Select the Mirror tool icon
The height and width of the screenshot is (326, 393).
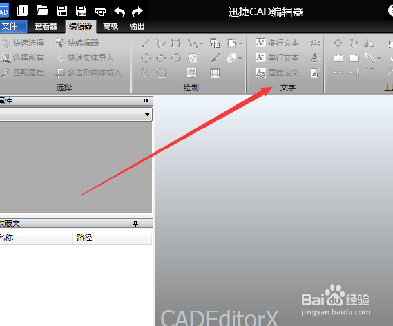coord(369,43)
